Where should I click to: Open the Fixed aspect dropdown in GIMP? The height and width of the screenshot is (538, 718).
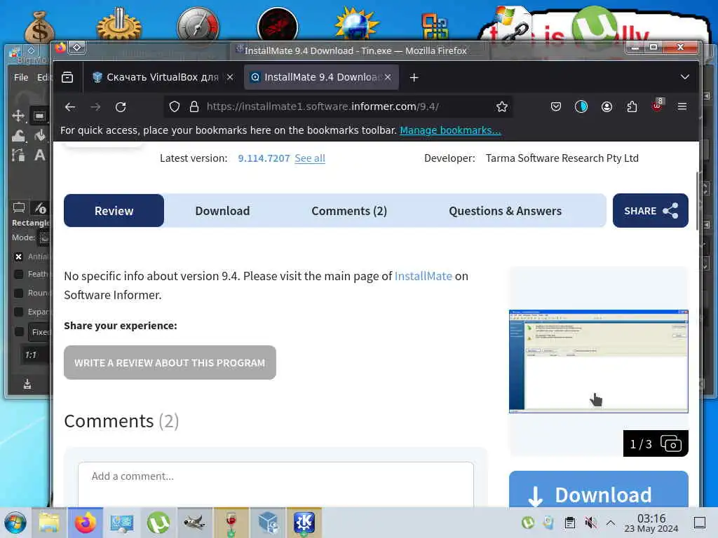pyautogui.click(x=40, y=331)
